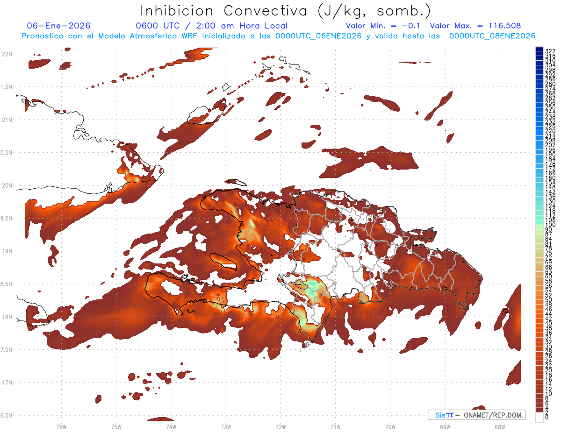Click the 'SisTT - ONAMET/REP.DOM.' credit box
This screenshot has height=433, width=561.
click(x=476, y=415)
